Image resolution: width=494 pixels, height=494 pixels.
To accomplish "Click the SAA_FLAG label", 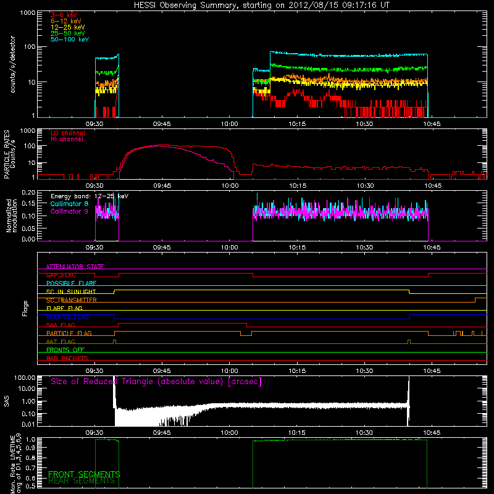I will tap(61, 325).
